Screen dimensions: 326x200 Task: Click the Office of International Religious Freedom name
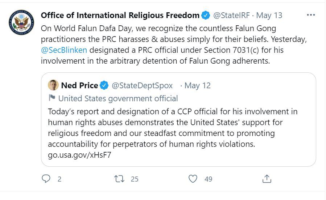point(120,16)
